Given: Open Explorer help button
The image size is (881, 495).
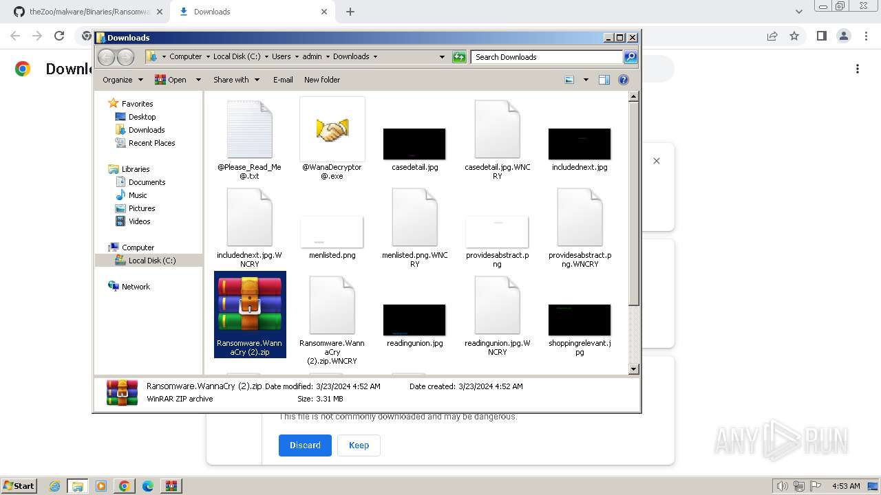Looking at the screenshot, I should 624,80.
